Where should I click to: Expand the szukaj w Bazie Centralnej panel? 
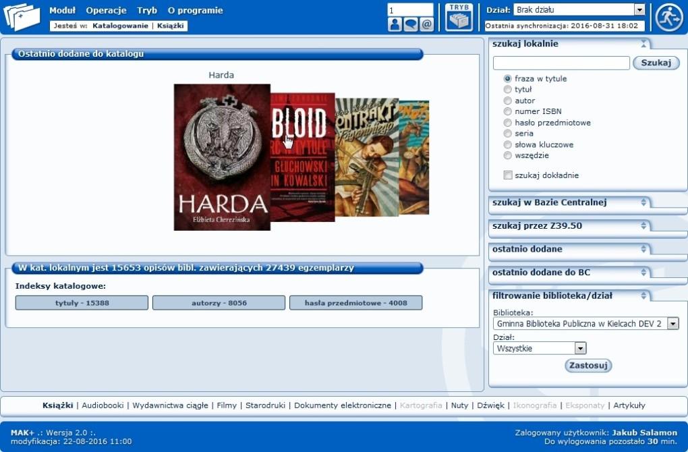[643, 202]
